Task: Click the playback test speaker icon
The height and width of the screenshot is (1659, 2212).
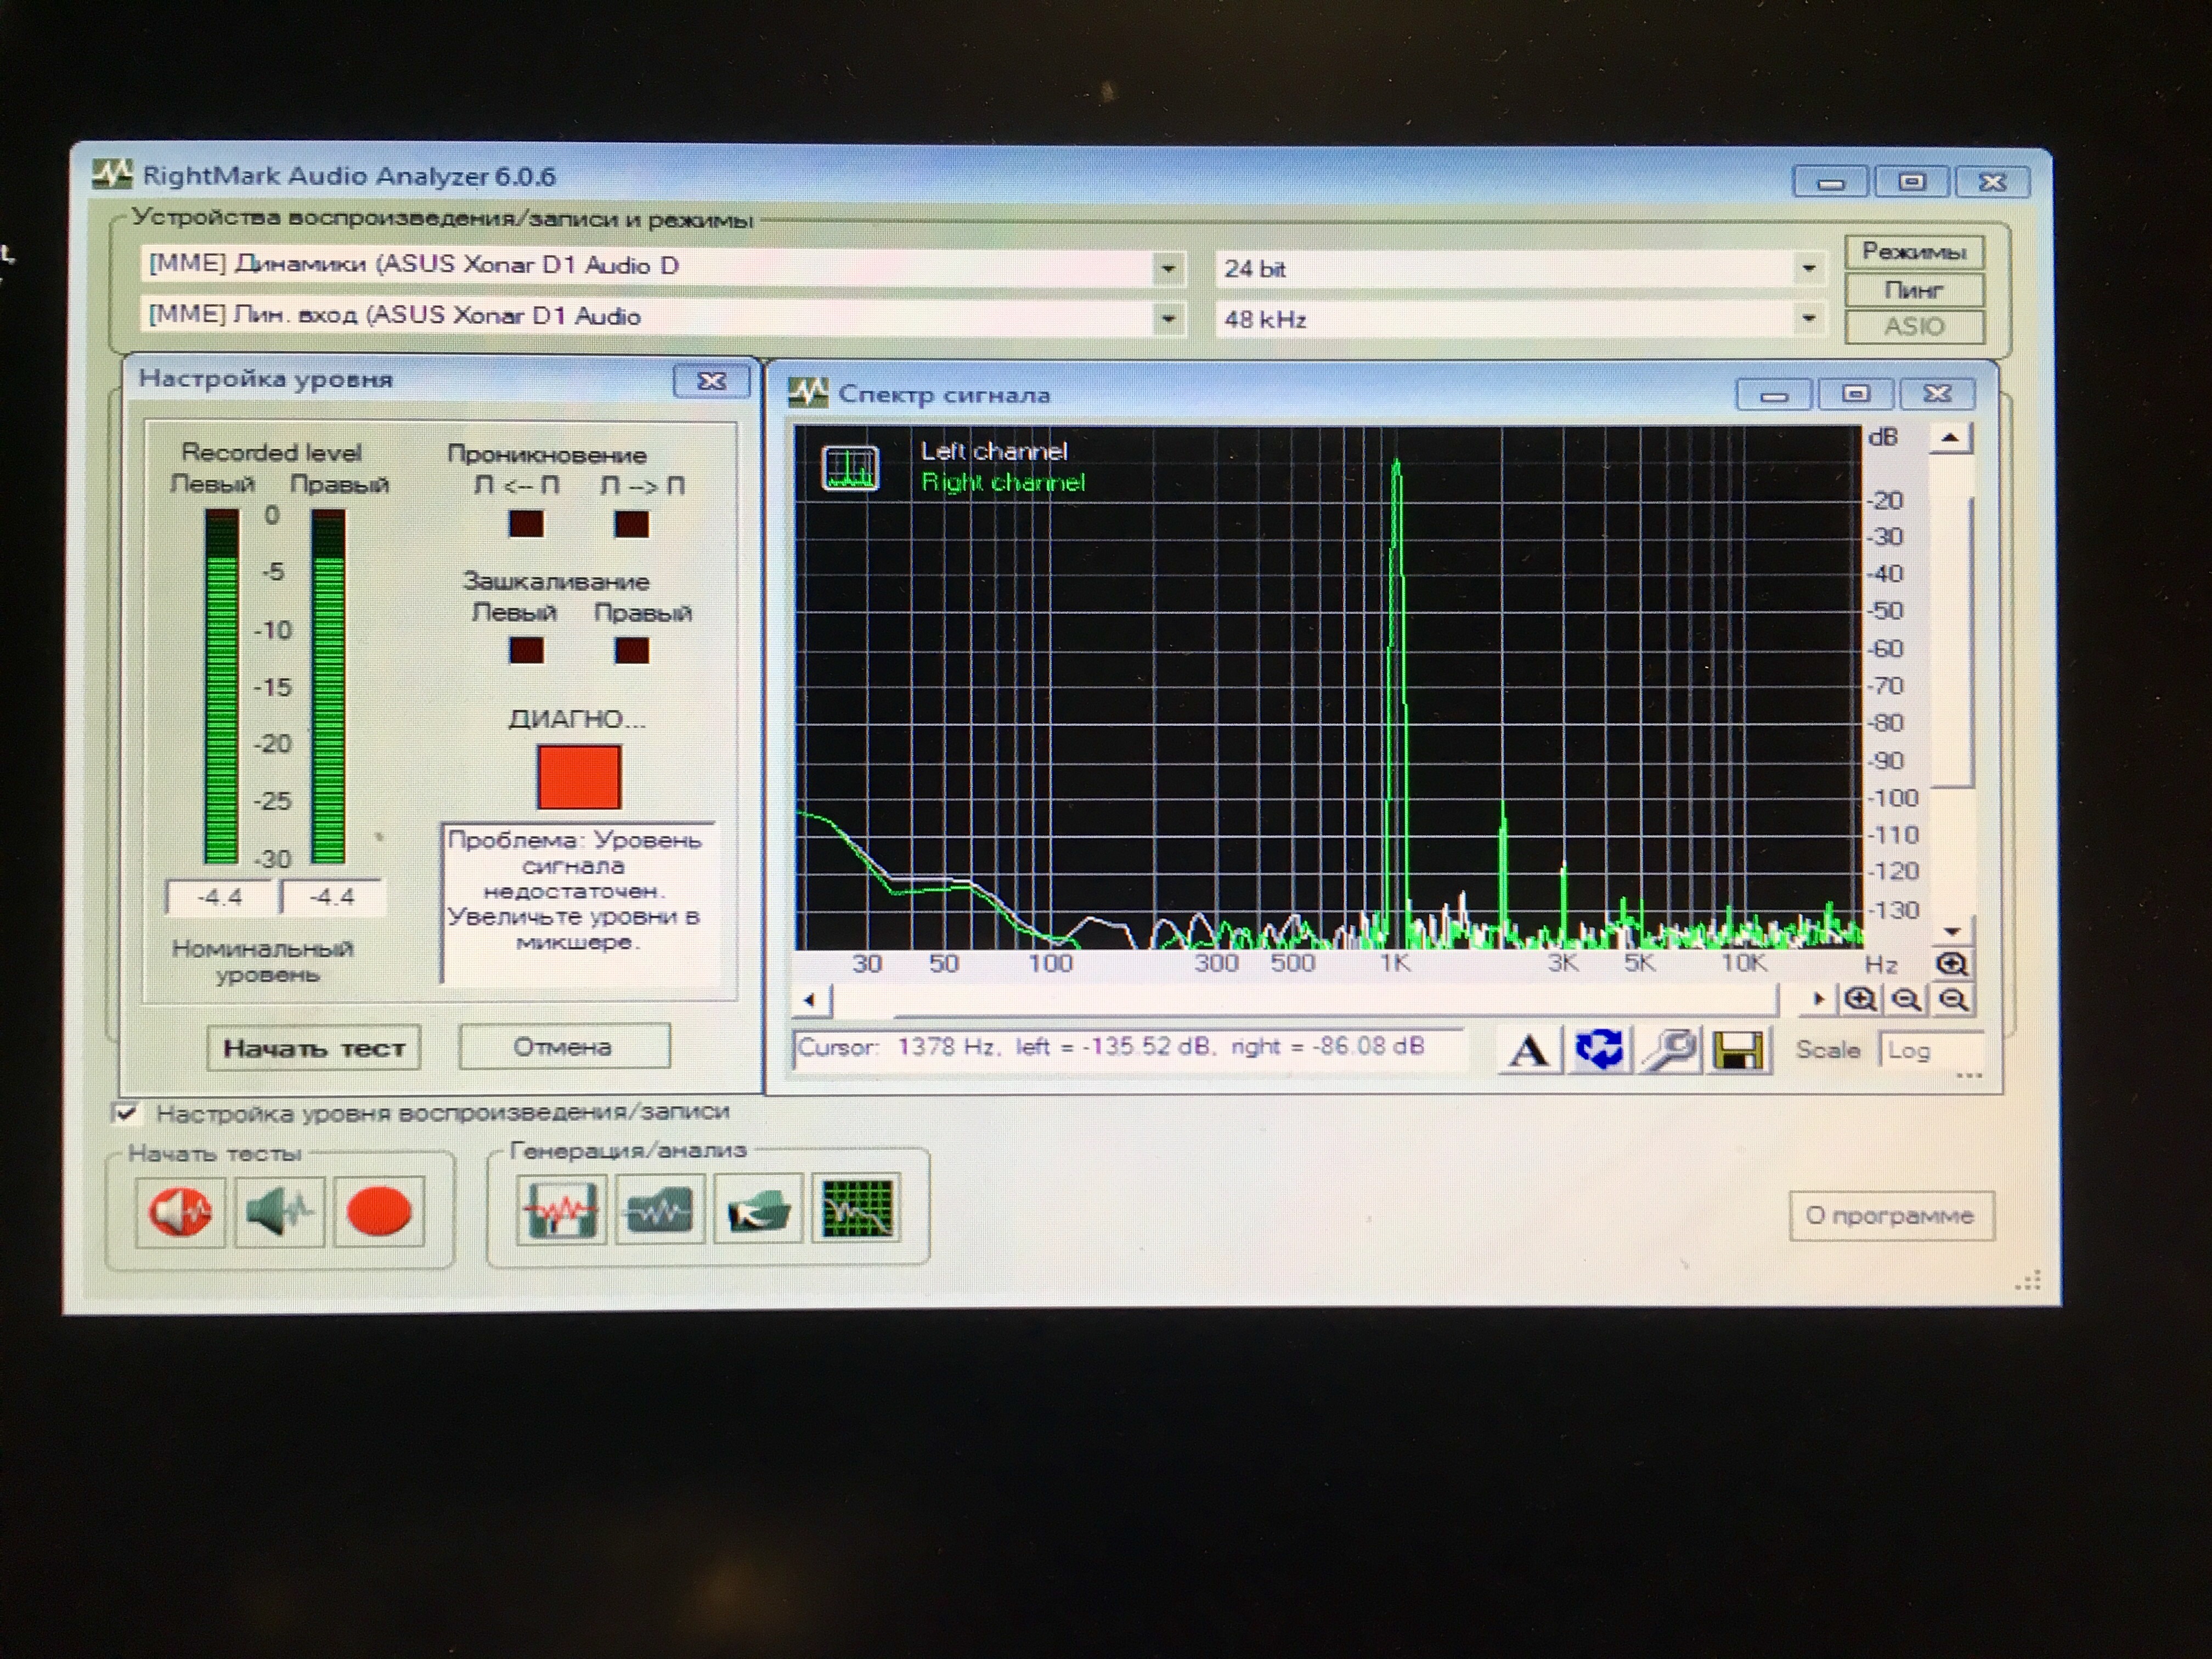Action: (180, 1212)
